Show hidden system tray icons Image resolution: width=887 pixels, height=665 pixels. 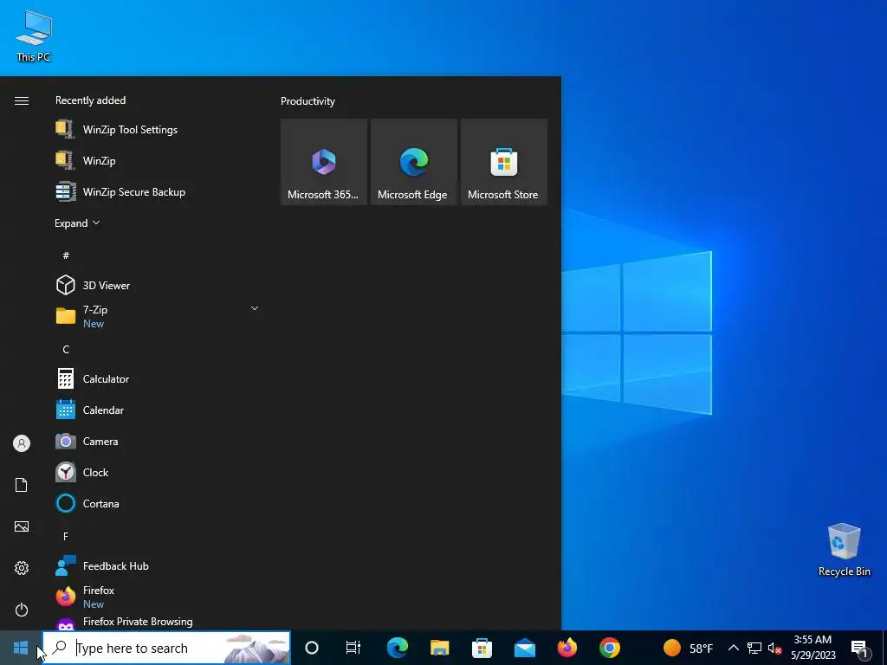[733, 648]
